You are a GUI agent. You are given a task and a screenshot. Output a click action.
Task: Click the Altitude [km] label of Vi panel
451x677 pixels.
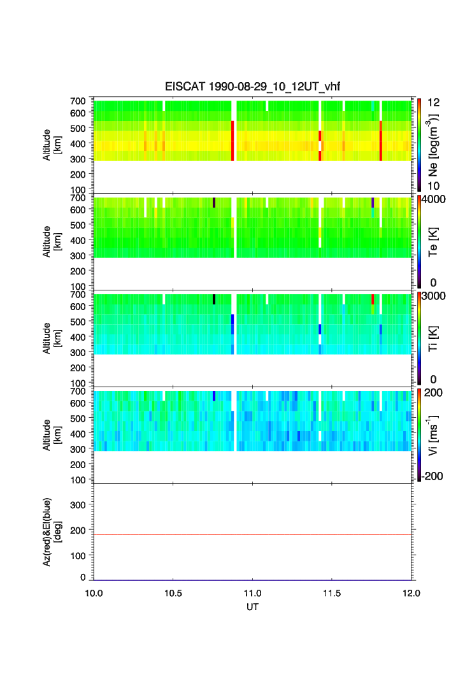52,435
